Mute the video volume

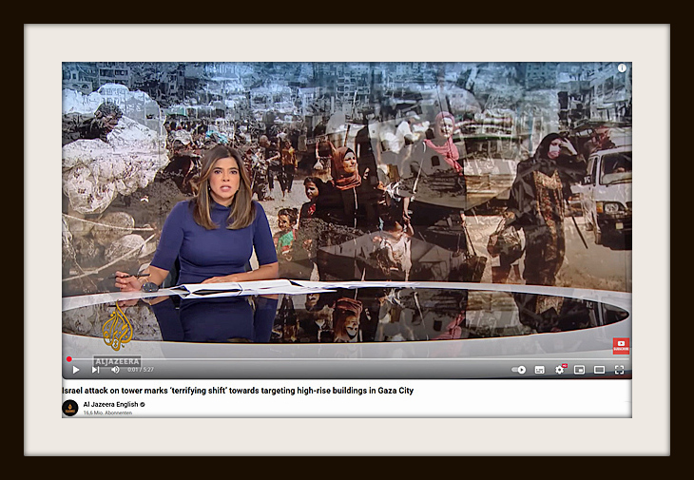(115, 370)
